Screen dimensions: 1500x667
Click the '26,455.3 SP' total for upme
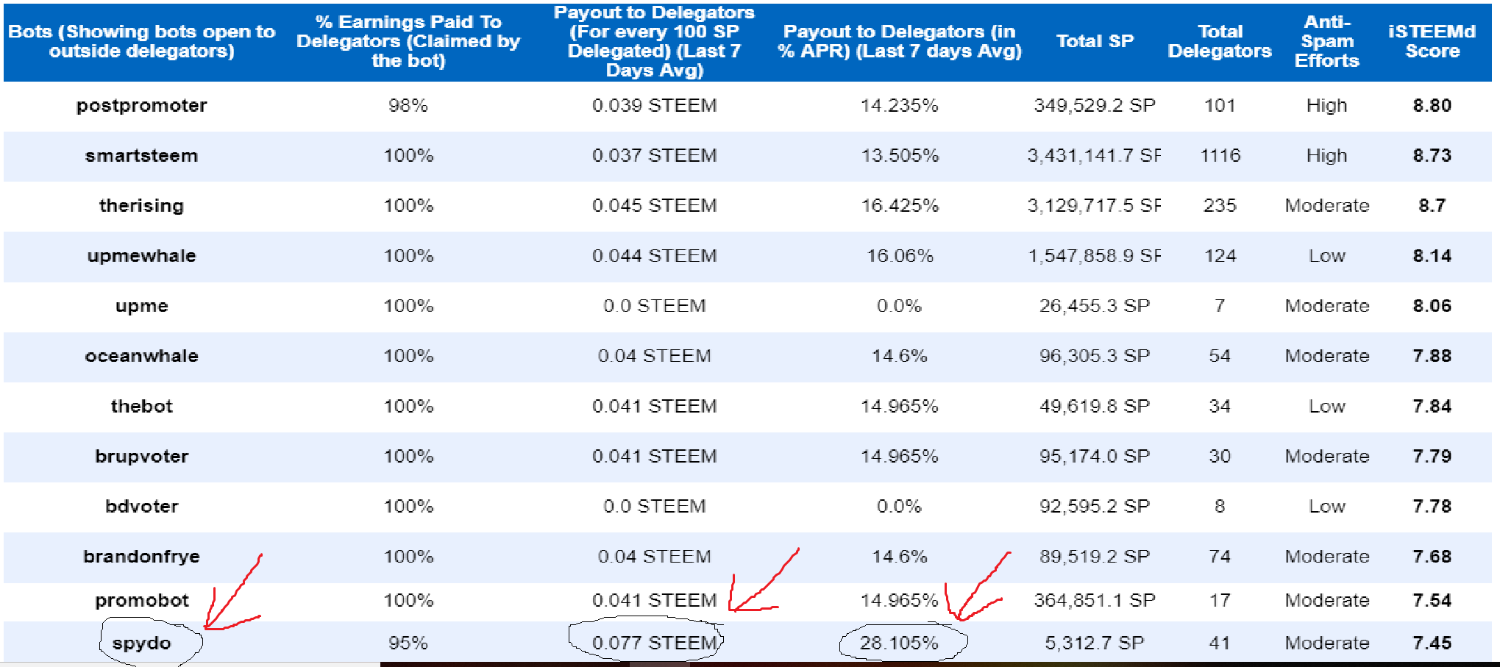[x=1095, y=306]
